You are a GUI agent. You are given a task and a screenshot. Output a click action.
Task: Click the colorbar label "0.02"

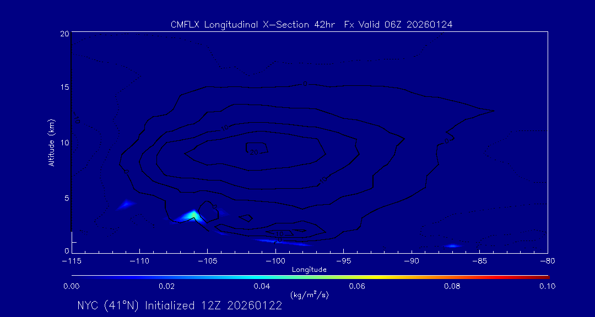tap(166, 286)
